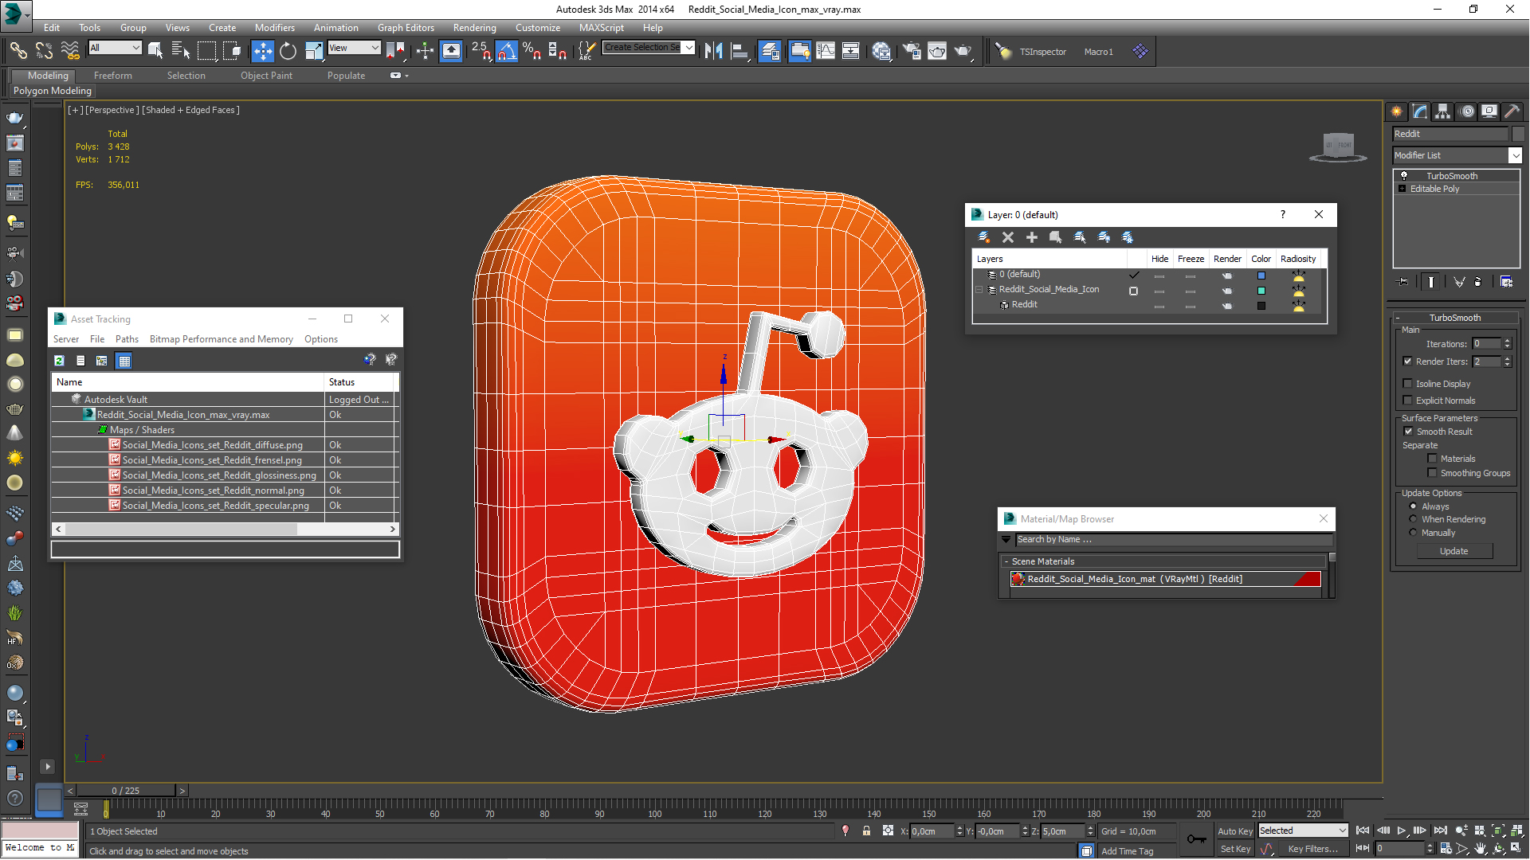Screen dimensions: 1530x860
Task: Click the TSInspector toolbar button
Action: 1042,52
